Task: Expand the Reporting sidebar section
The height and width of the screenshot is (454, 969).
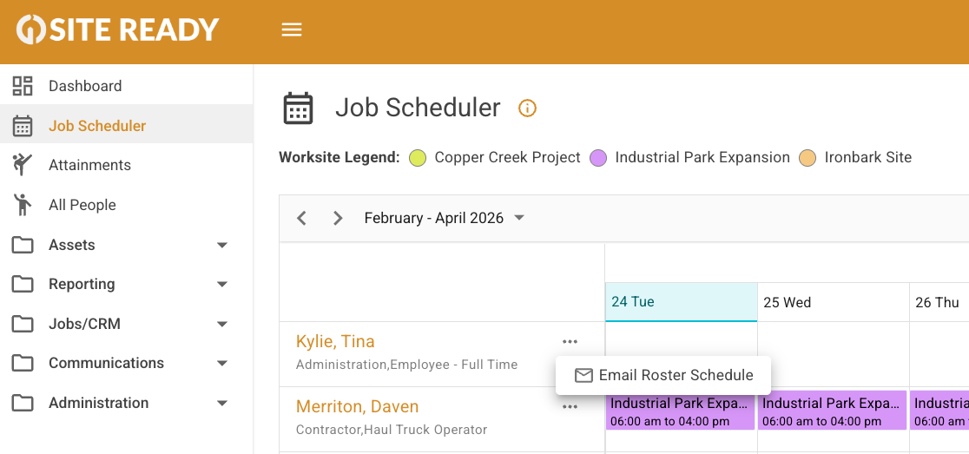Action: 222,284
